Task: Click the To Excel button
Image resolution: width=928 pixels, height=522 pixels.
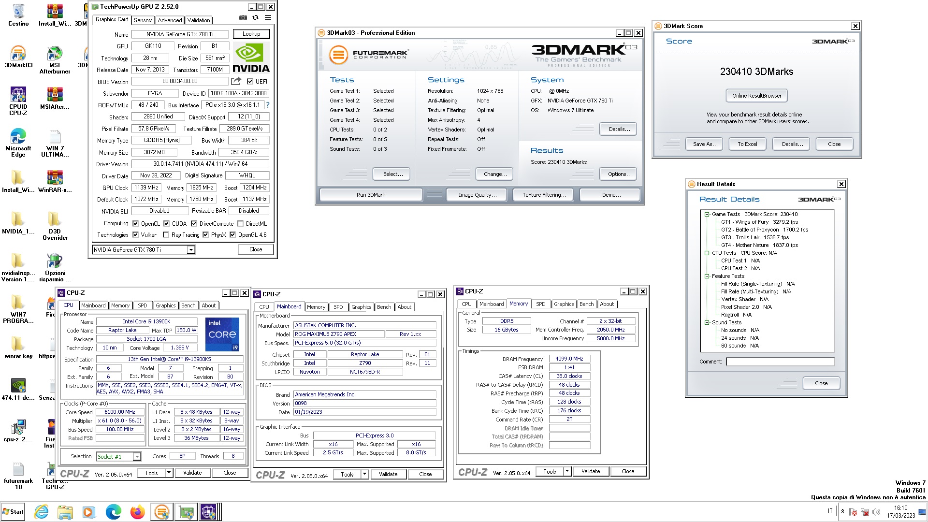Action: (747, 144)
